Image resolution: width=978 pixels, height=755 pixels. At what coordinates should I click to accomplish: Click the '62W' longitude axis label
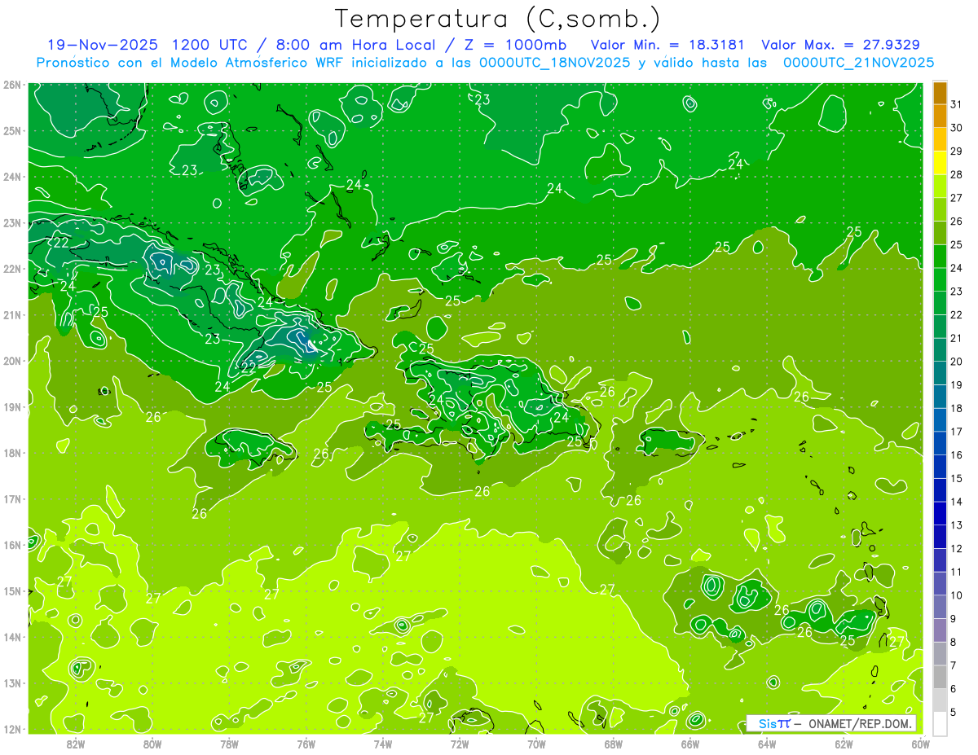[844, 744]
